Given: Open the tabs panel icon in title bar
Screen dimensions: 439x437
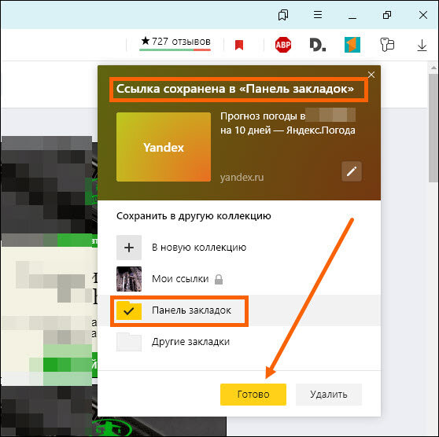Looking at the screenshot, I should point(283,15).
